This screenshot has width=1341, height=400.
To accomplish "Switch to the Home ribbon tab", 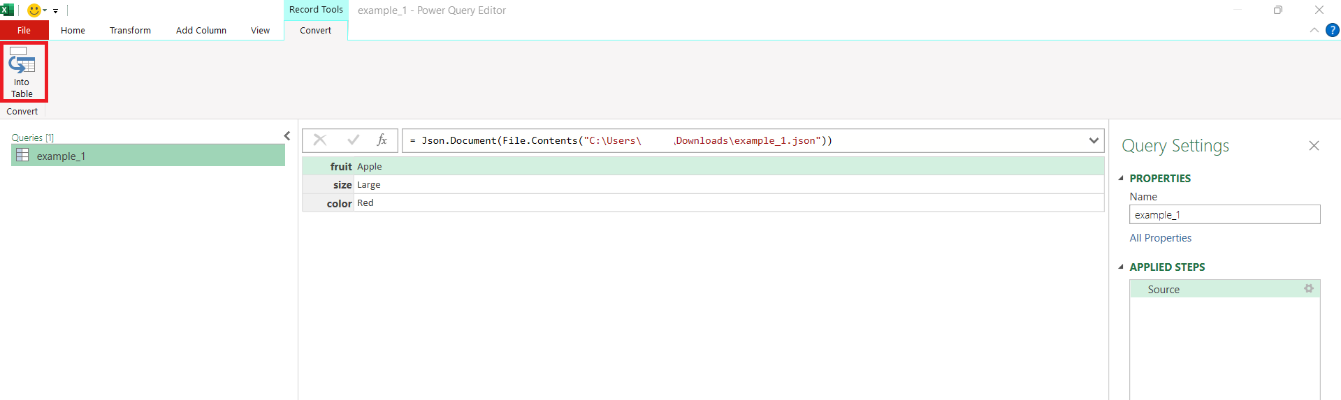I will click(73, 30).
